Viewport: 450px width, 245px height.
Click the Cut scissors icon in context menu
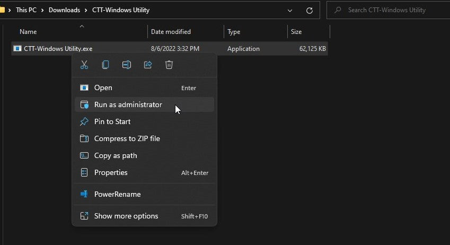[x=84, y=65]
